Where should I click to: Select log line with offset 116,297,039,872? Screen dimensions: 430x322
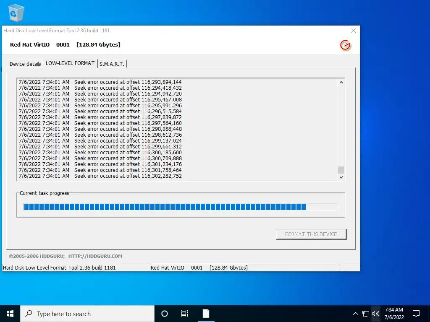click(x=100, y=117)
